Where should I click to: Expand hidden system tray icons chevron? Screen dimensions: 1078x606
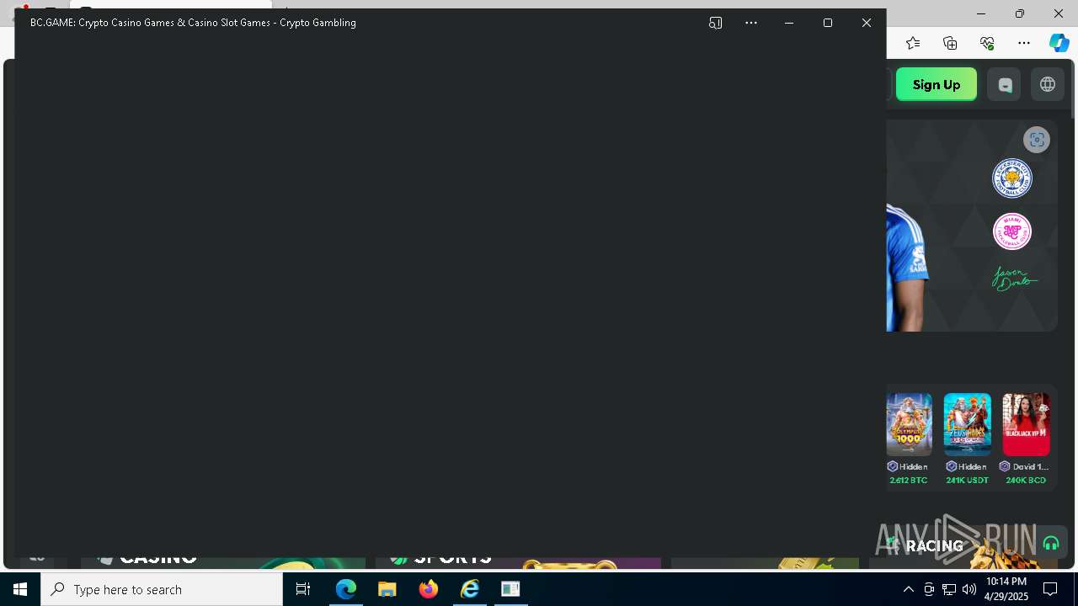pyautogui.click(x=909, y=589)
